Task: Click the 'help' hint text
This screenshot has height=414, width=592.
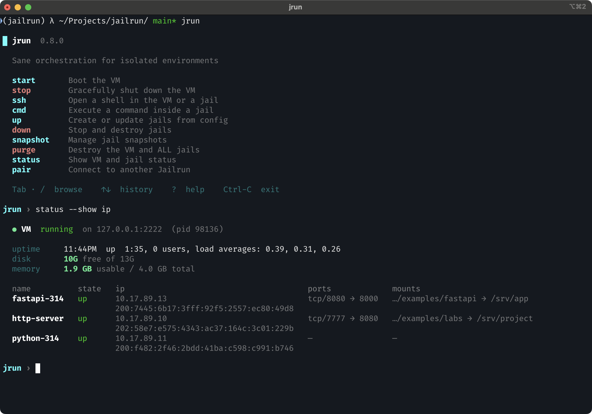Action: tap(195, 190)
